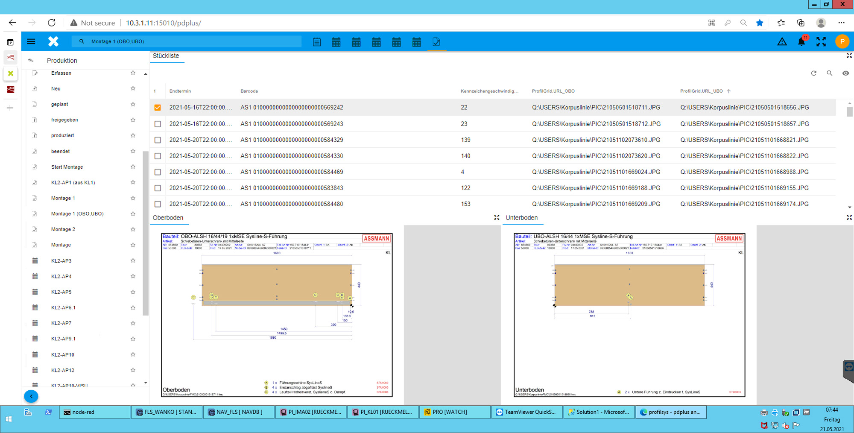Open node-red from the taskbar
The height and width of the screenshot is (433, 854).
(94, 412)
